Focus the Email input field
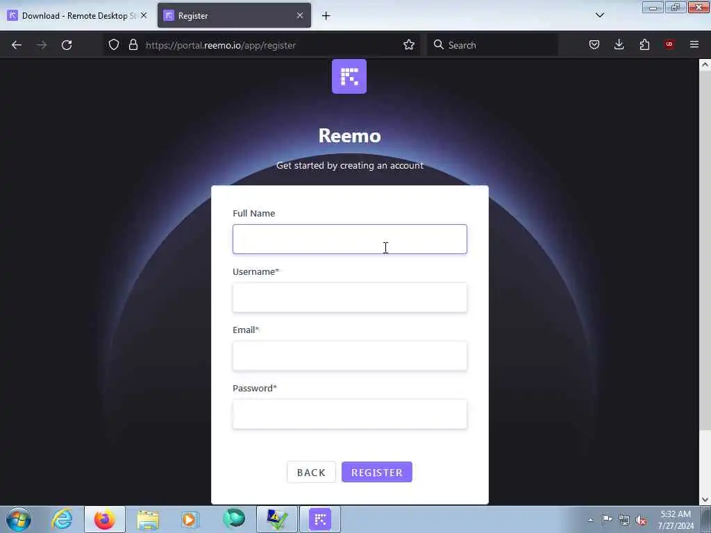The height and width of the screenshot is (533, 711). (350, 356)
